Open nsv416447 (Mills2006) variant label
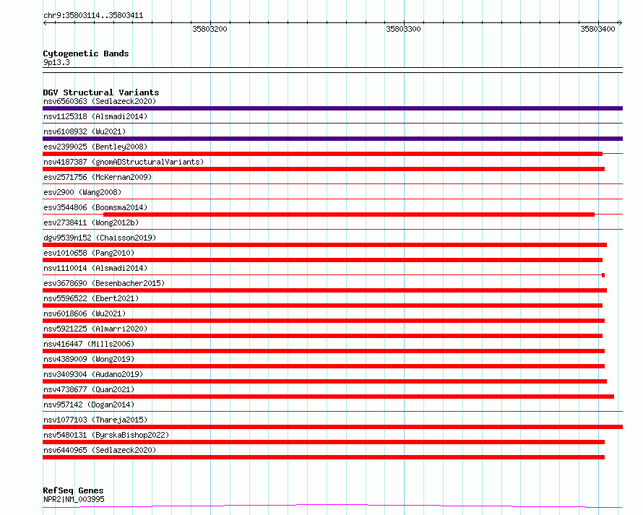The height and width of the screenshot is (515, 643). coord(89,344)
